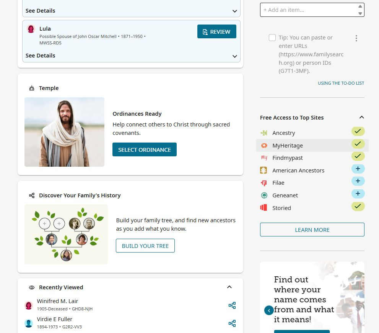Expand See Details for Lula
The image size is (379, 333).
click(132, 56)
